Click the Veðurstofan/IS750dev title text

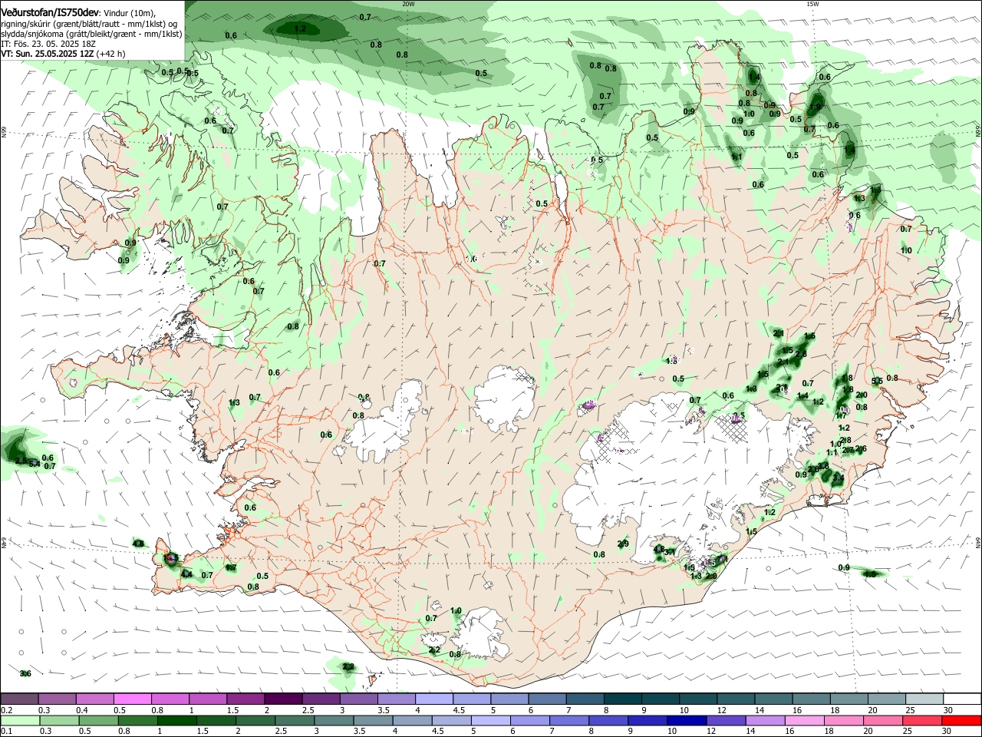tap(50, 12)
